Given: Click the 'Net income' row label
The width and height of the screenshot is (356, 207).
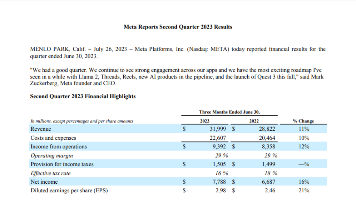Looking at the screenshot, I should point(44,182).
